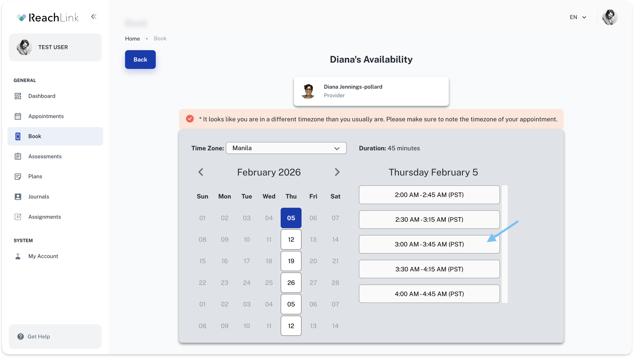
Task: Open My Account in sidebar
Action: [x=43, y=256]
